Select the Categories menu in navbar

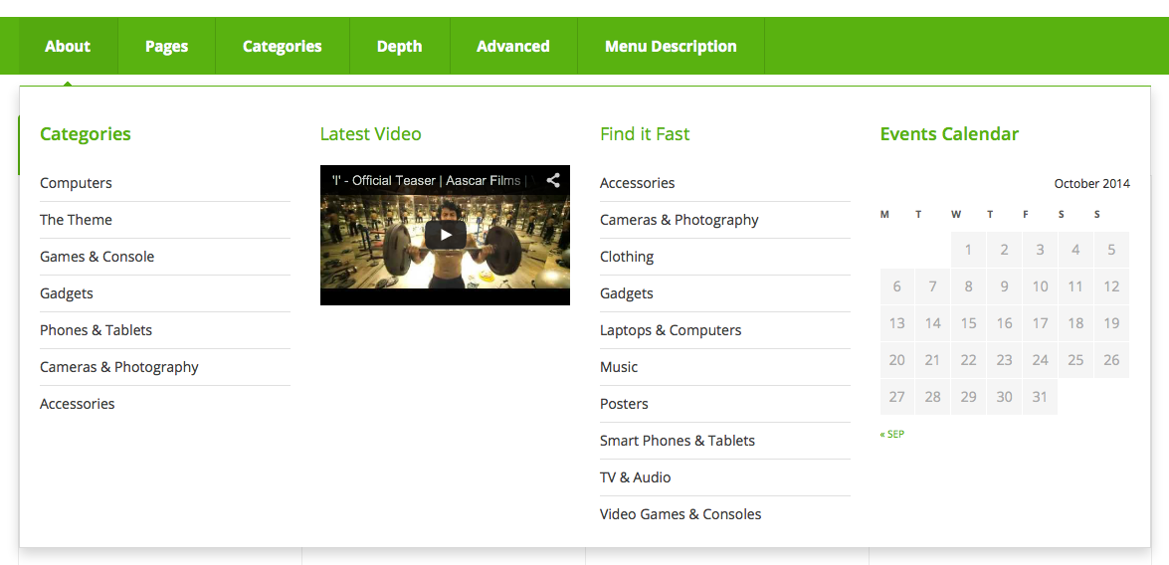coord(283,46)
